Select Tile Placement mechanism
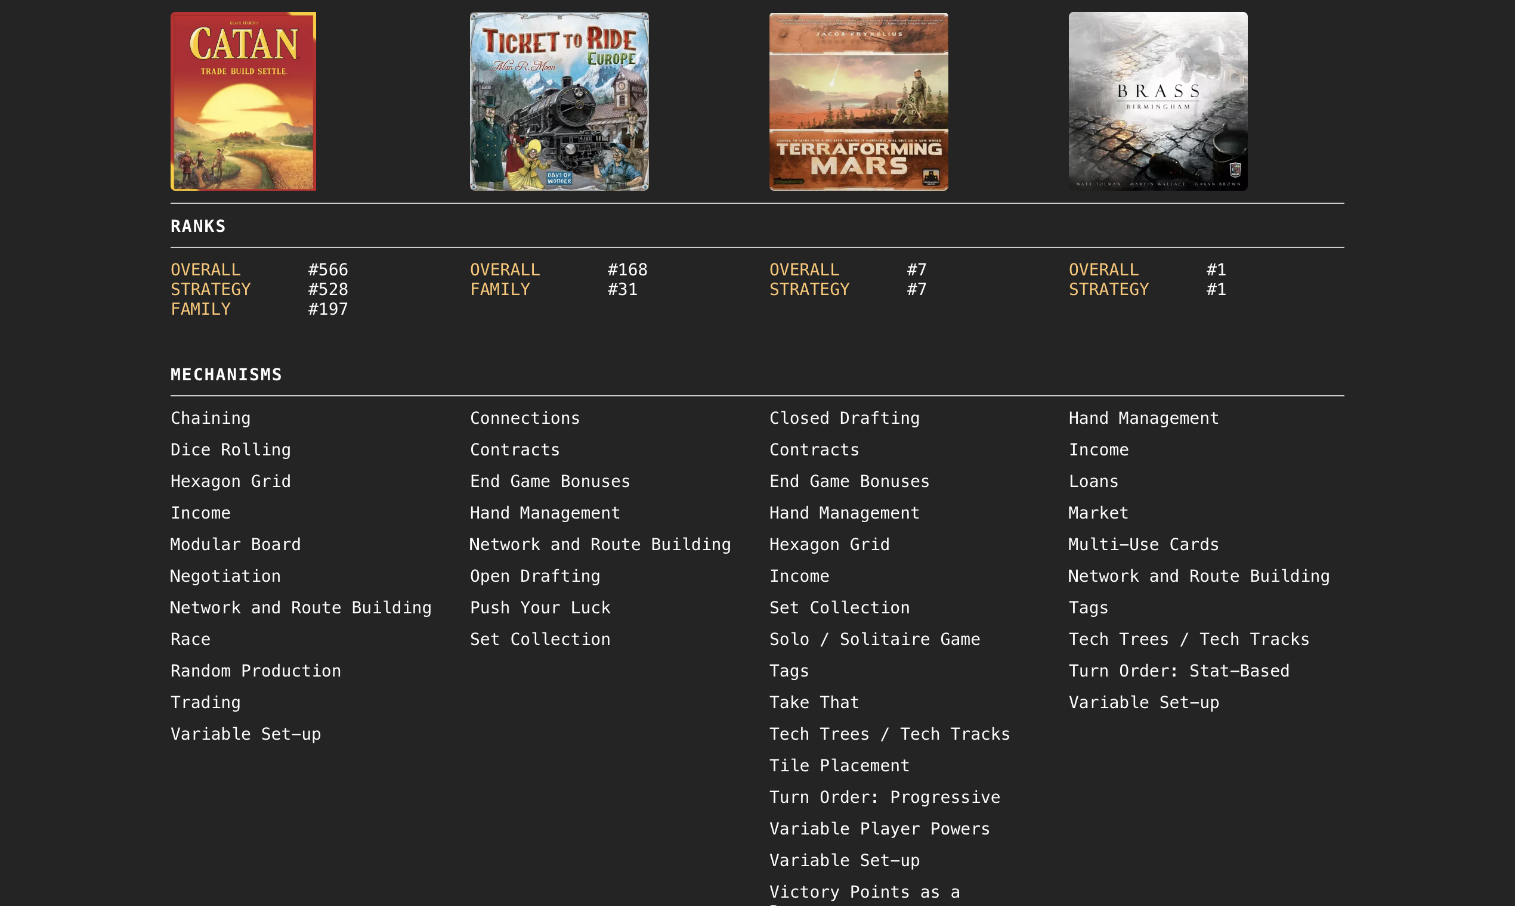 coord(839,766)
